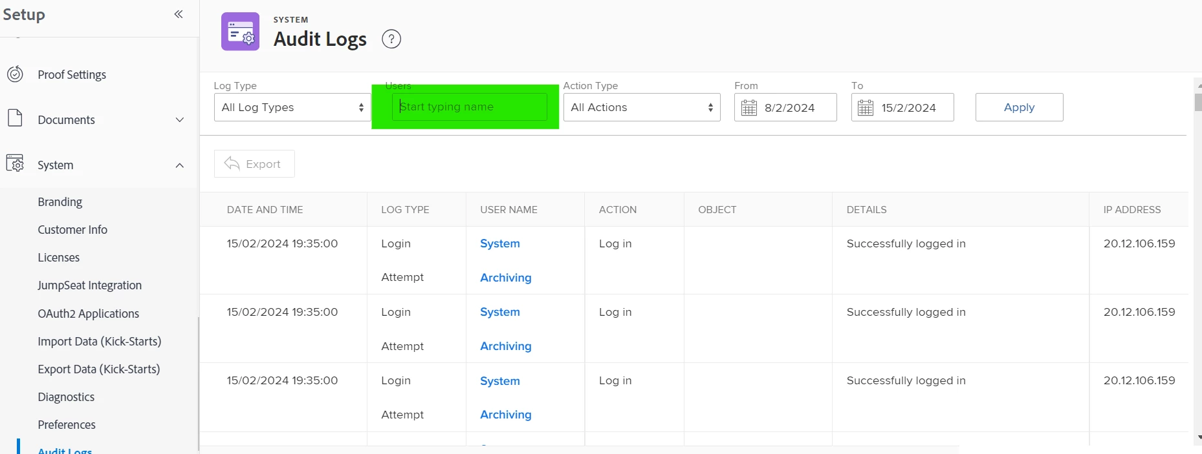Click OBJECT column header
Image resolution: width=1202 pixels, height=454 pixels.
coord(717,210)
